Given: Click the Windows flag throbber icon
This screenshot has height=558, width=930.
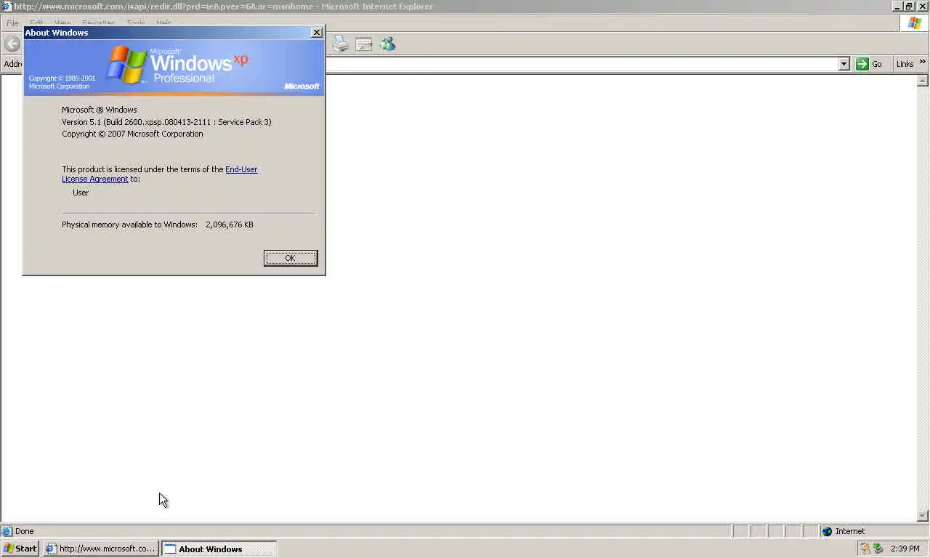Looking at the screenshot, I should click(x=914, y=23).
